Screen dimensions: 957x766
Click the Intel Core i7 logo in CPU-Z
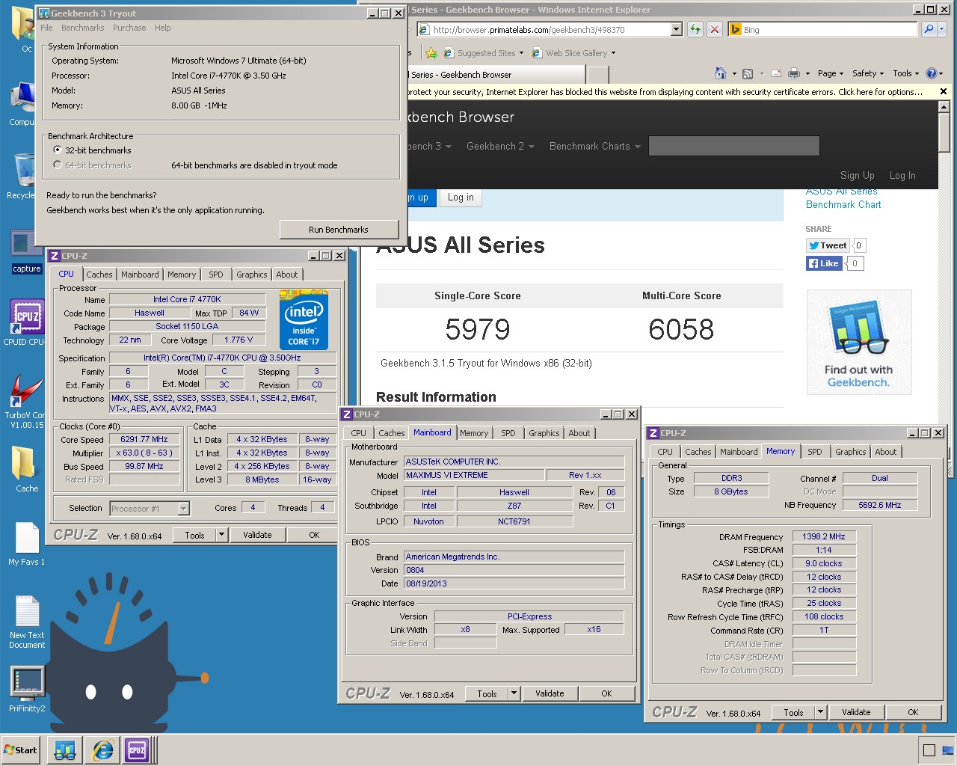[x=304, y=320]
